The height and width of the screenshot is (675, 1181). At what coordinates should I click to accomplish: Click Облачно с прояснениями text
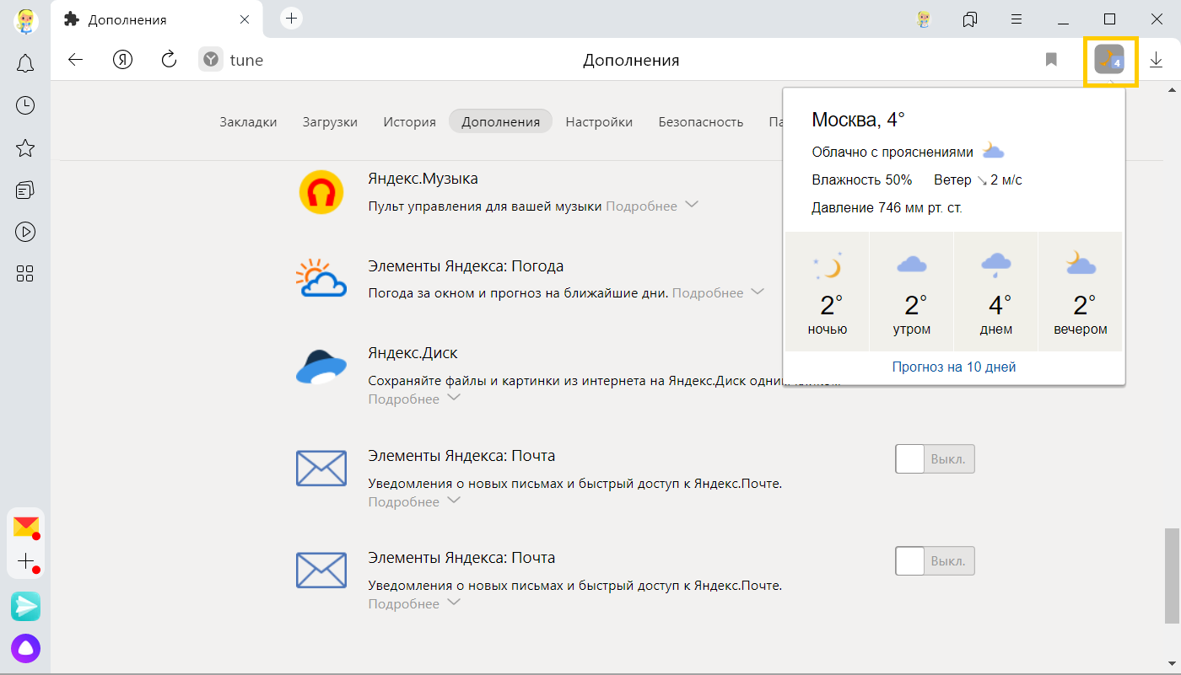892,153
